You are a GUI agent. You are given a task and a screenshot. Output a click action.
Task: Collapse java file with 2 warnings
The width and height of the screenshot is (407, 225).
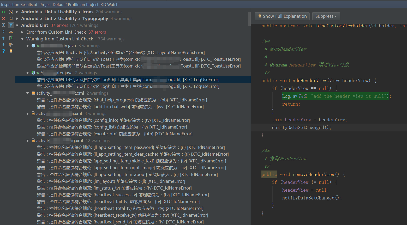pos(28,73)
